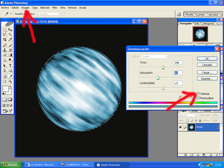The width and height of the screenshot is (224, 168).
Task: Open the Imagen menu
Action: [25, 8]
